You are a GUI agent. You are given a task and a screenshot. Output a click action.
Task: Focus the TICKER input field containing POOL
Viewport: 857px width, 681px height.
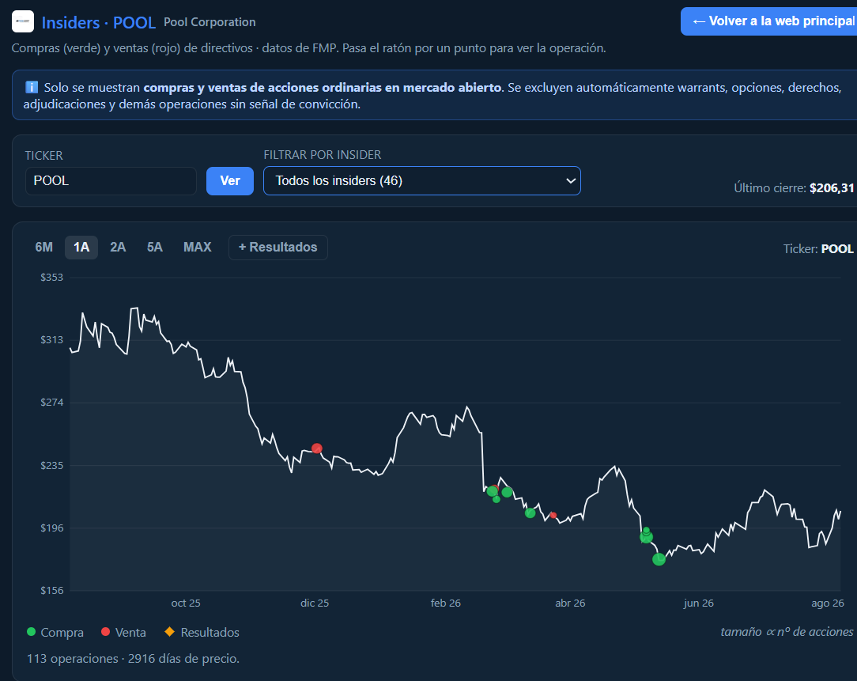pyautogui.click(x=111, y=181)
